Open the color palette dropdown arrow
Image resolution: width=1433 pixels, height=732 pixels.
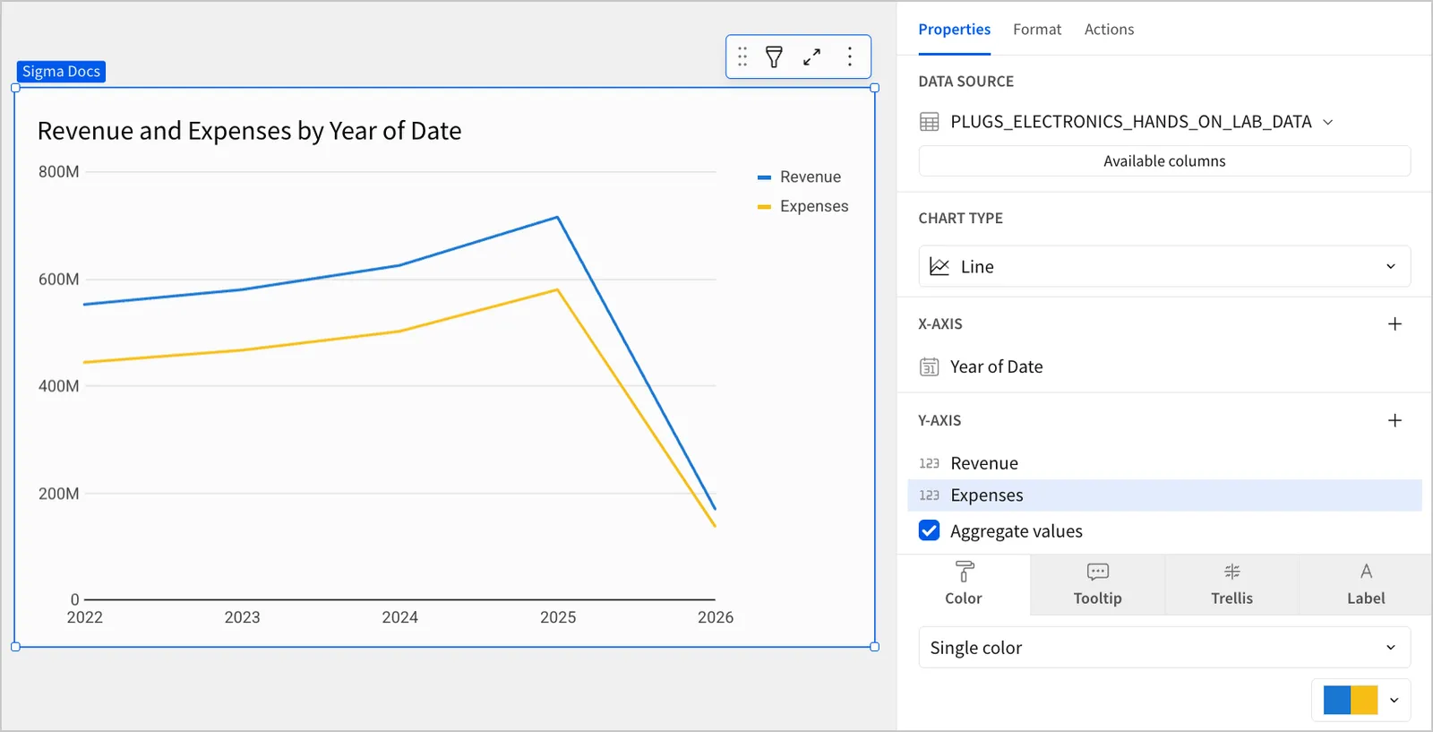click(1394, 701)
